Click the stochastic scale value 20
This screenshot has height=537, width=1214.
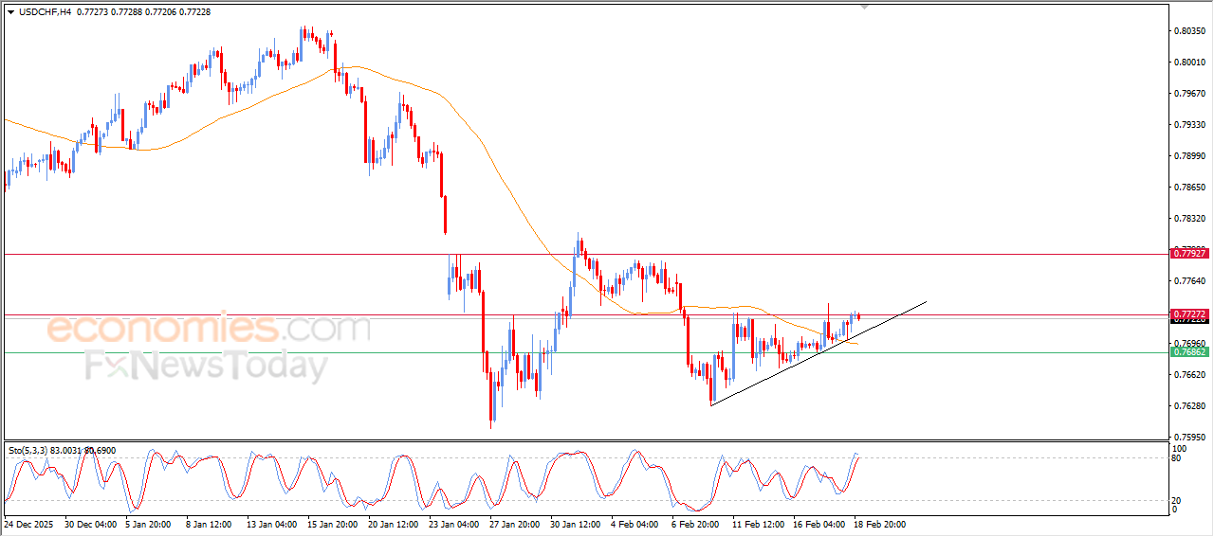tap(1177, 500)
